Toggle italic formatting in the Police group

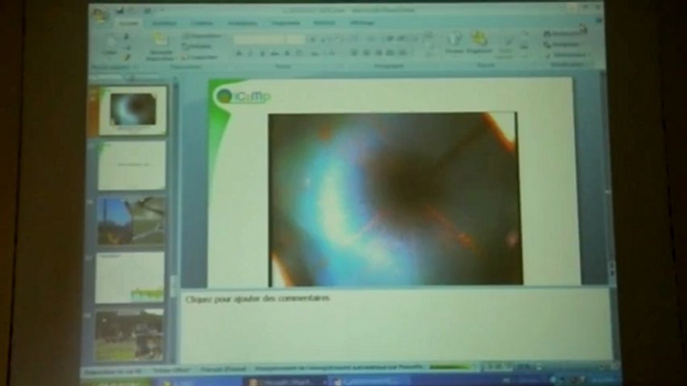(x=251, y=53)
